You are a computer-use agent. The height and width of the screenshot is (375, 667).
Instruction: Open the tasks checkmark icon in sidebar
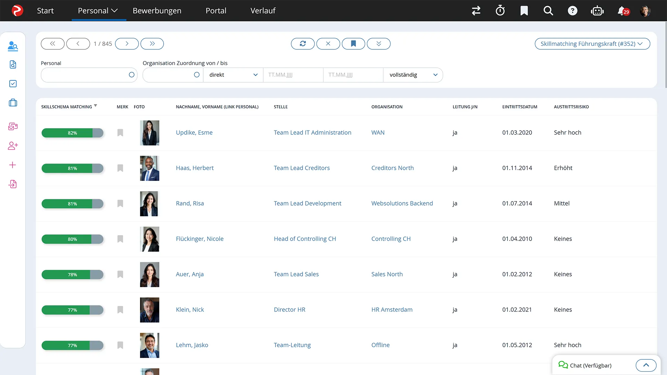pos(13,83)
